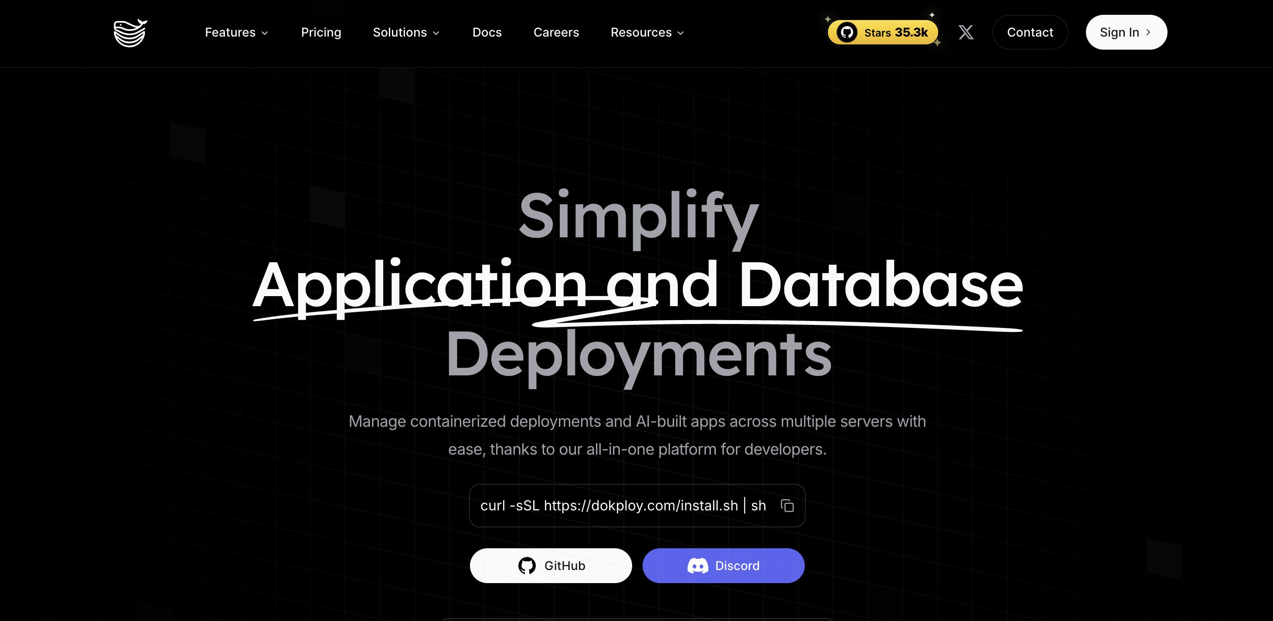Click the curl -sSL install command text
Viewport: 1273px width, 621px height.
tap(623, 506)
